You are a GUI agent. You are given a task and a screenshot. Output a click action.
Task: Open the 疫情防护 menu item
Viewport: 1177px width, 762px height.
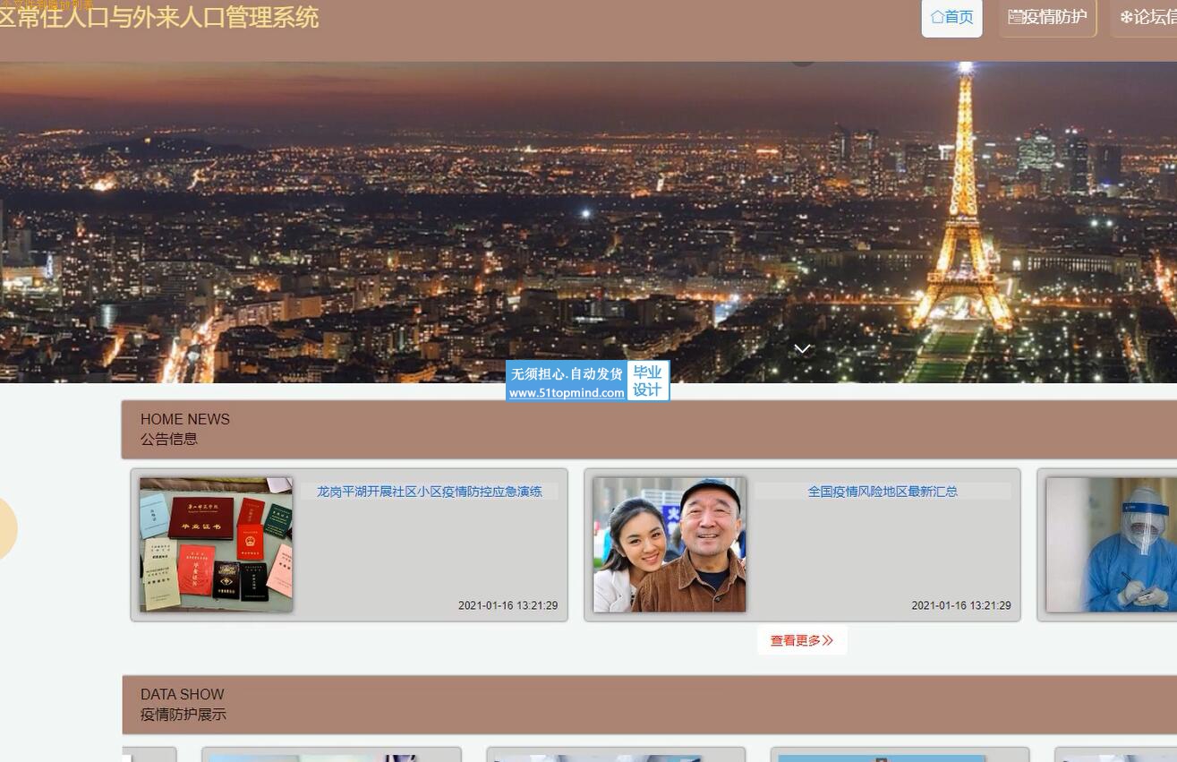(x=1047, y=17)
